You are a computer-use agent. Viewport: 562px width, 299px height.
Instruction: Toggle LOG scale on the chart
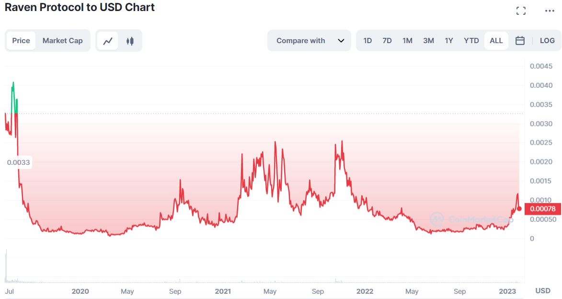pos(547,41)
